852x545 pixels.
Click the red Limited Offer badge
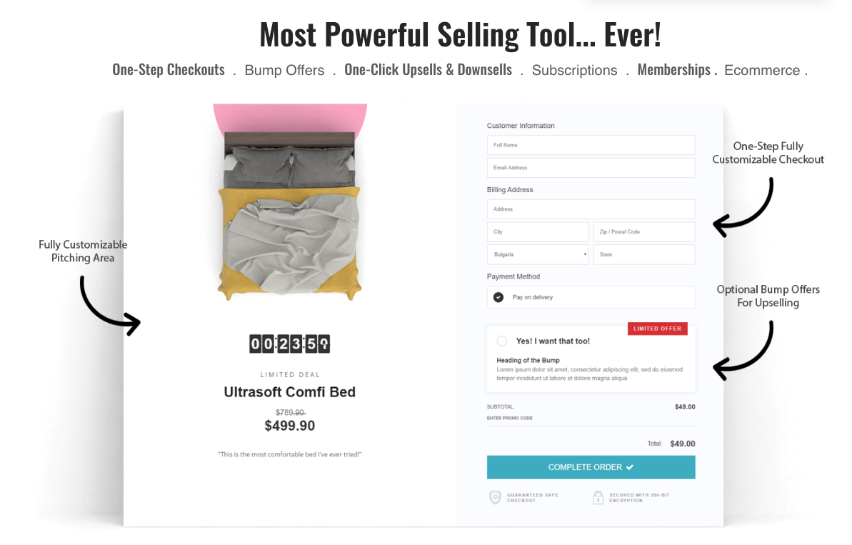[658, 329]
